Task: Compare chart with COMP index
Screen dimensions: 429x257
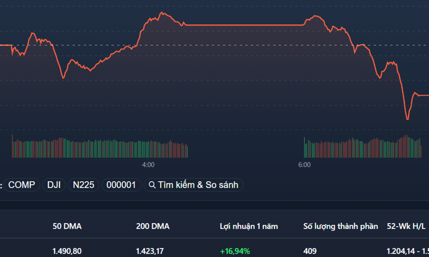Action: (22, 185)
